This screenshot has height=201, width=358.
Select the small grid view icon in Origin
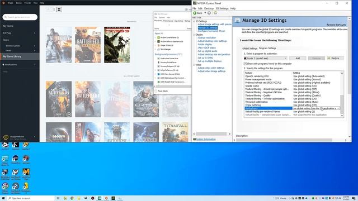point(49,9)
